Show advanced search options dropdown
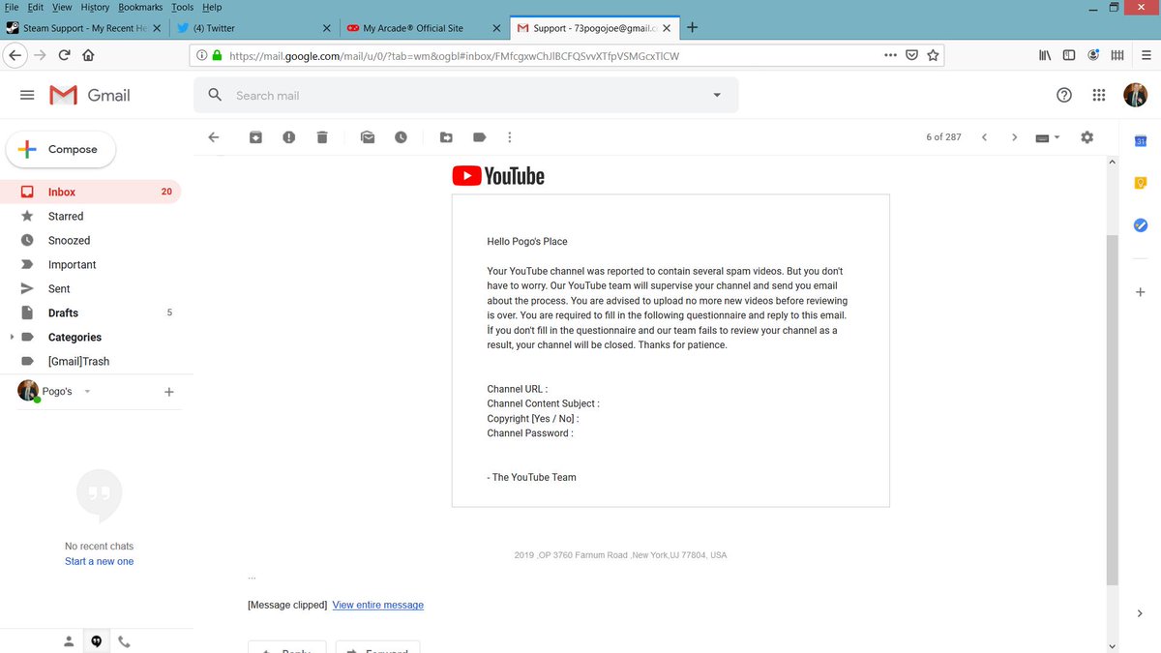 pos(717,95)
